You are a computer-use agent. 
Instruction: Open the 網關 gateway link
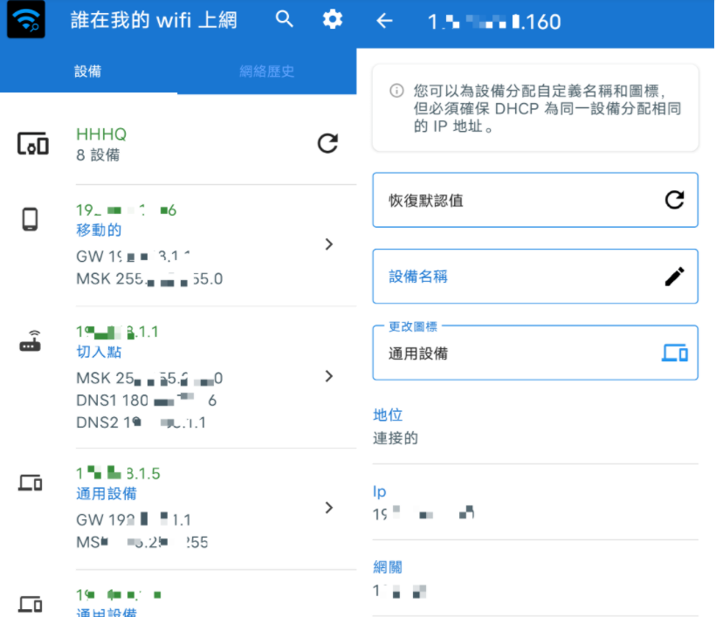click(388, 566)
